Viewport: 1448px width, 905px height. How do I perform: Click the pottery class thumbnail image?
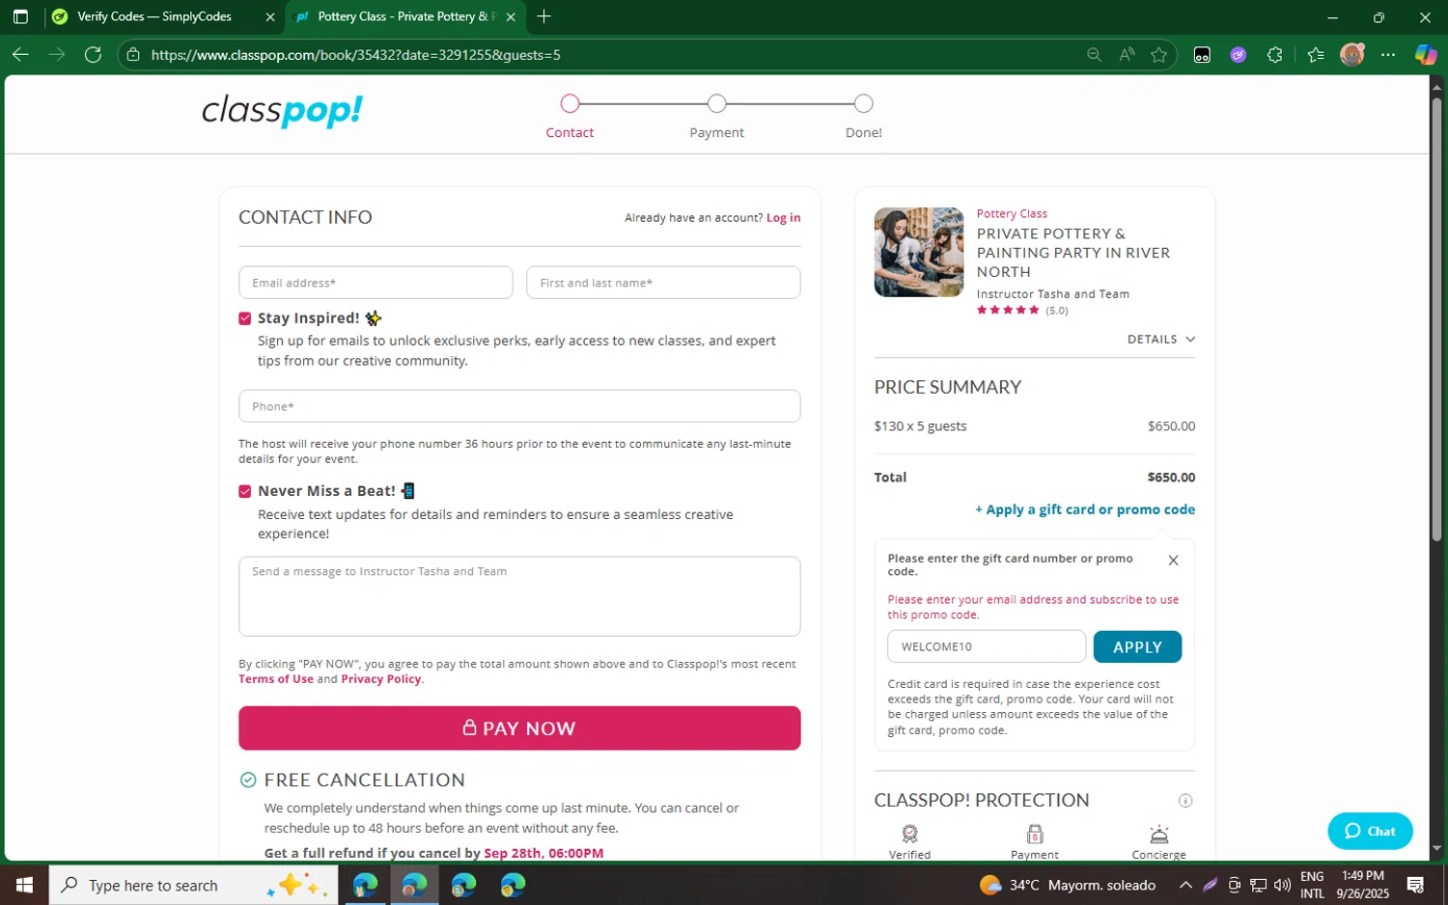[919, 252]
